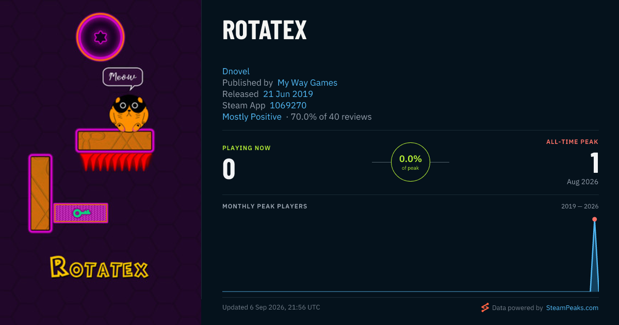Click the all-time peak value 1
The height and width of the screenshot is (325, 619).
pyautogui.click(x=595, y=163)
